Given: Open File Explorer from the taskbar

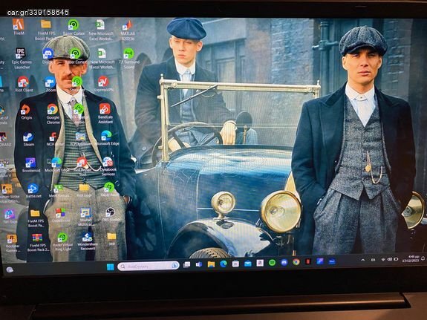Looking at the screenshot, I should [211, 264].
